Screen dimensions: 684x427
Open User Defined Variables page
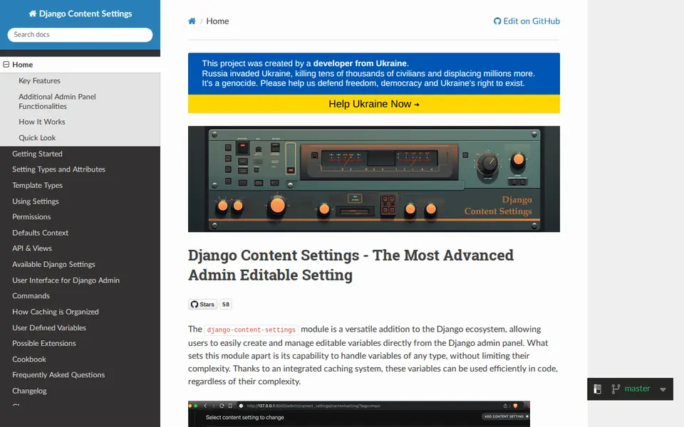tap(49, 327)
